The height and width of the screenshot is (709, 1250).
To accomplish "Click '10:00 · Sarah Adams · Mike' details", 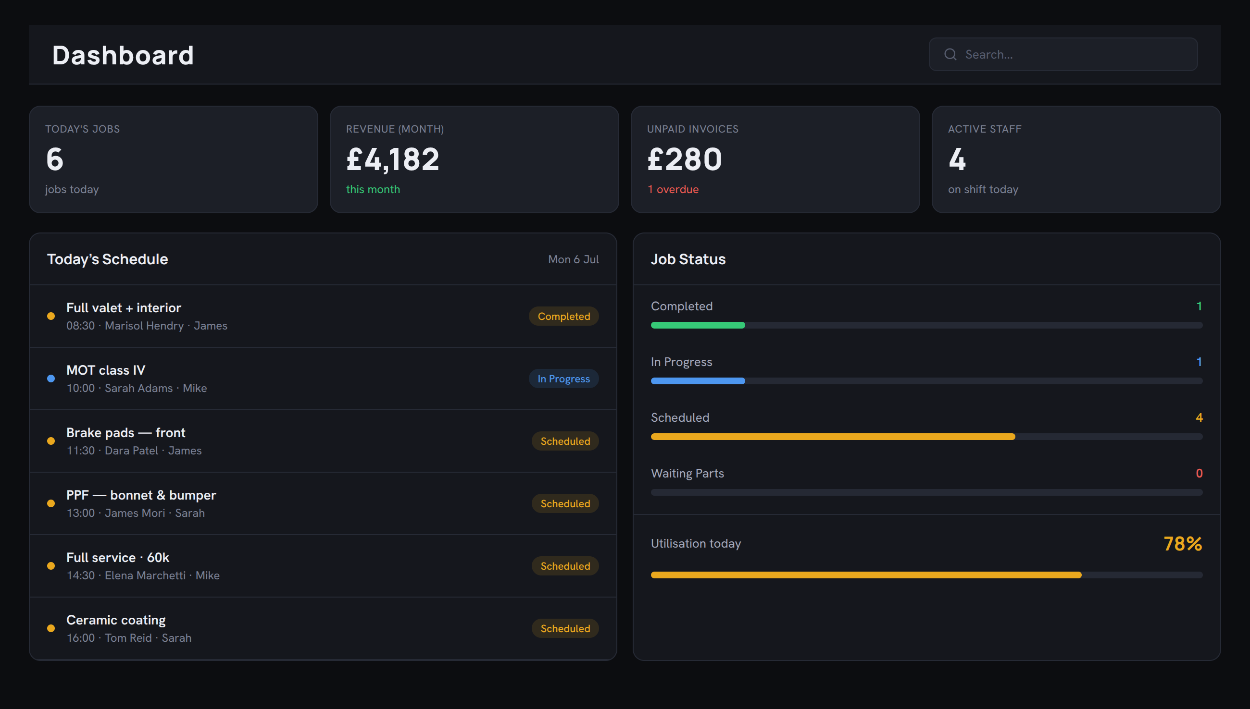I will point(137,388).
